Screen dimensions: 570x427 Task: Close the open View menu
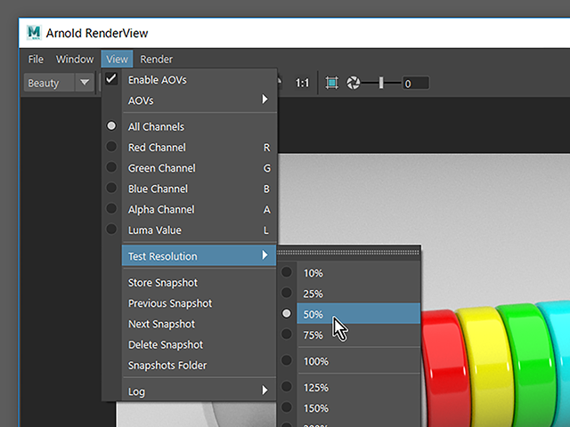117,59
